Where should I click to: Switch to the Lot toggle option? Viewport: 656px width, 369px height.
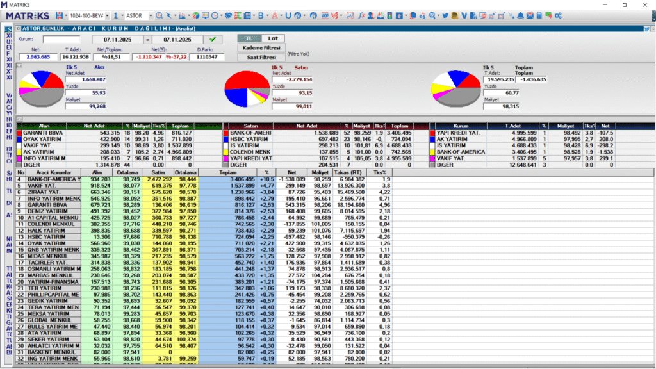[274, 38]
